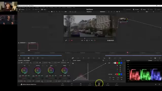The height and width of the screenshot is (91, 162).
Task: Play the clip forward
Action: point(89,40)
